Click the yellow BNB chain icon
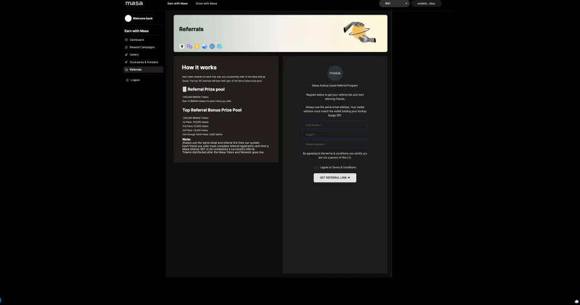 coord(197,46)
